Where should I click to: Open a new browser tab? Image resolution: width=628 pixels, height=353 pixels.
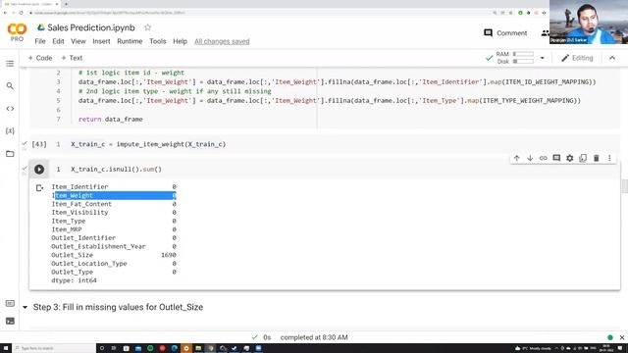coord(66,4)
